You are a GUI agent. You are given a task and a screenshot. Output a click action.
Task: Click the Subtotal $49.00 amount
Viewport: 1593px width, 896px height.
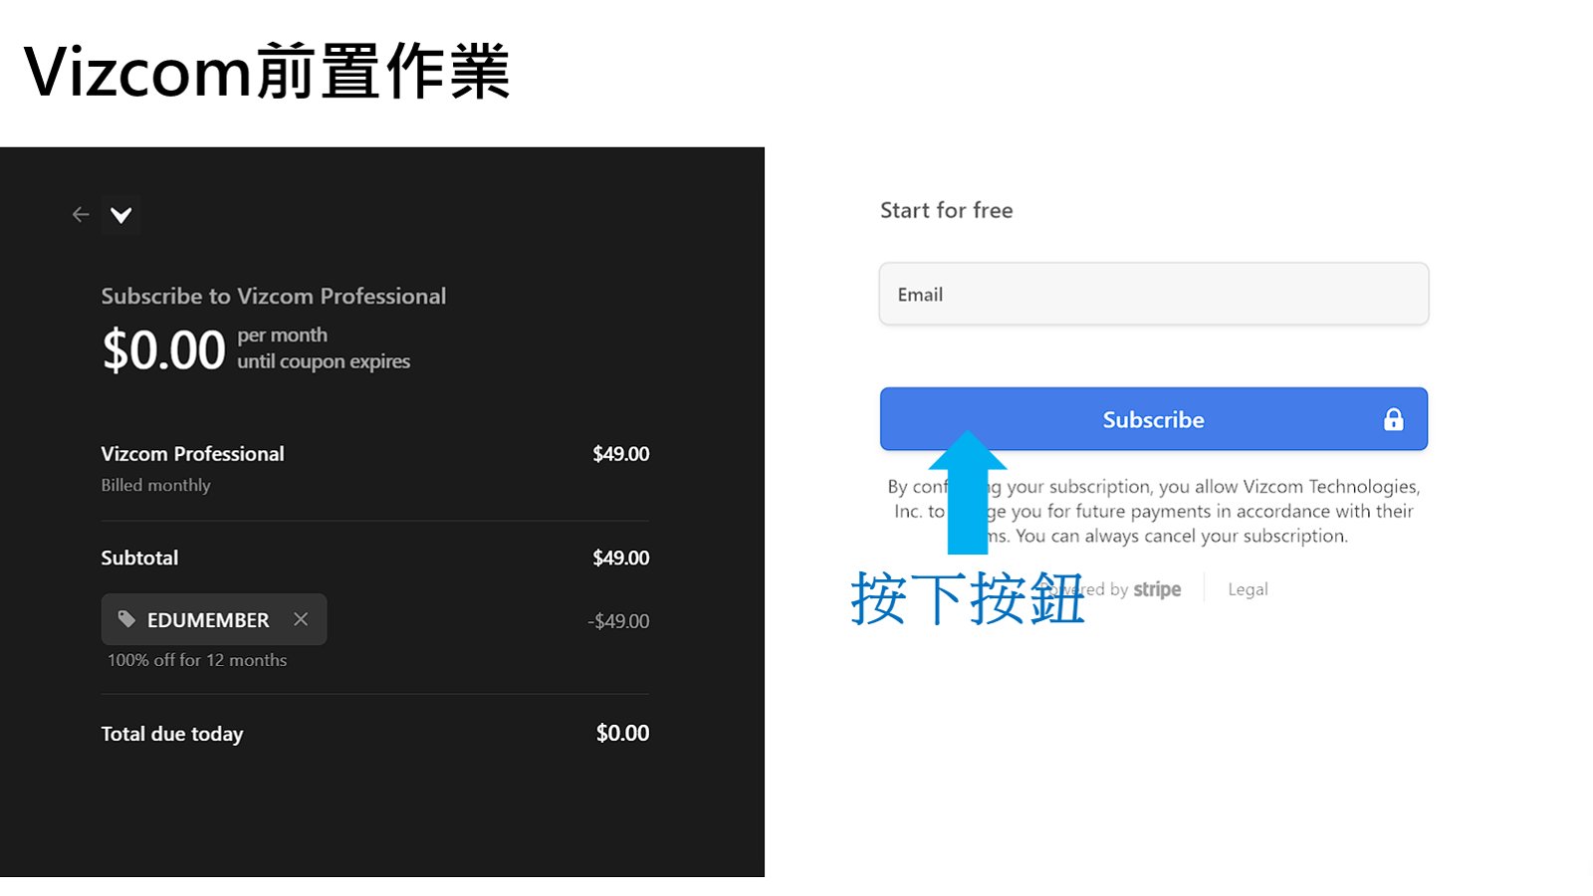tap(621, 558)
